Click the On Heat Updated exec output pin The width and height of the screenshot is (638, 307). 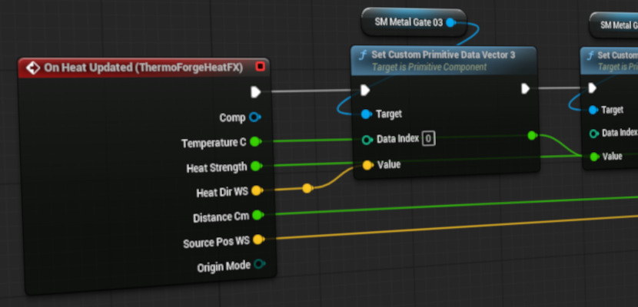click(255, 92)
